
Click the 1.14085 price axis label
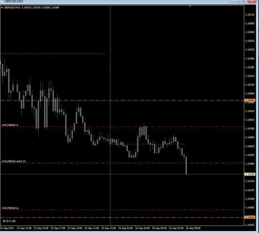point(250,208)
